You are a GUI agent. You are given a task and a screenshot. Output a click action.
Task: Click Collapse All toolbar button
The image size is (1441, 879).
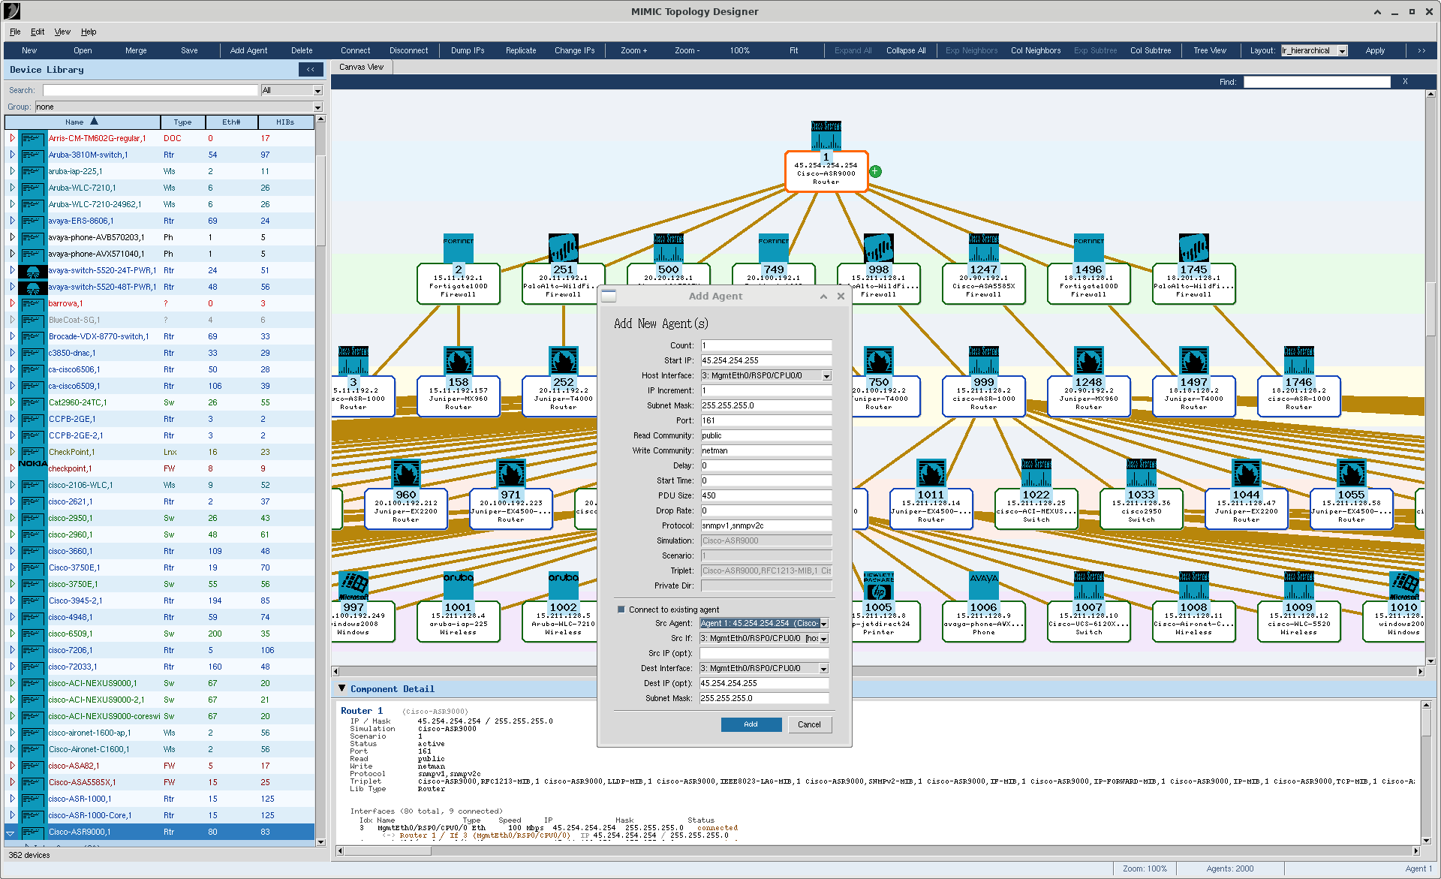906,50
